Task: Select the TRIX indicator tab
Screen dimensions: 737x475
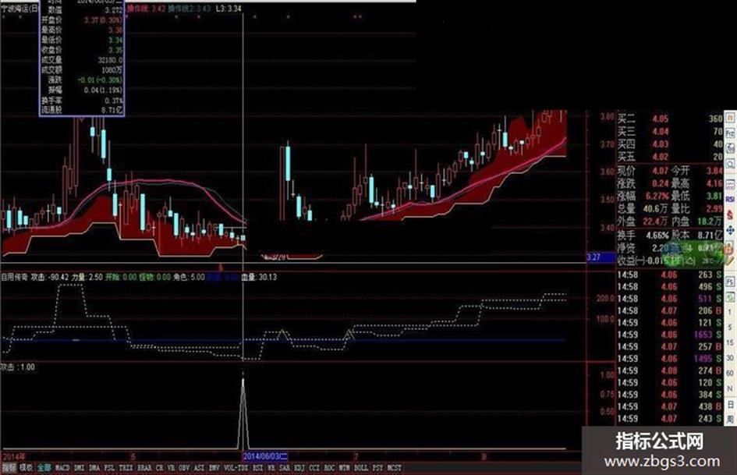Action: tap(126, 467)
